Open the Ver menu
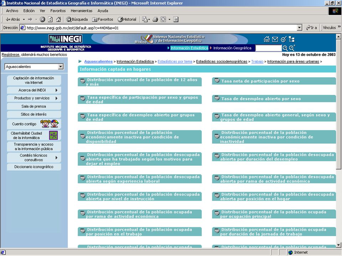The width and height of the screenshot is (342, 256). 42,11
